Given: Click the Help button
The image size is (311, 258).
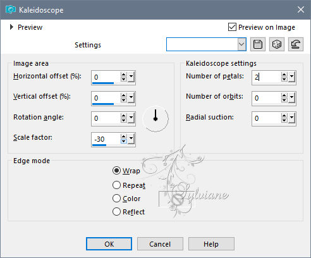Looking at the screenshot, I should pyautogui.click(x=211, y=244).
